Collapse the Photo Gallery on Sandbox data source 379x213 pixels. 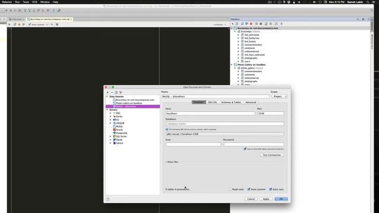[x=232, y=64]
